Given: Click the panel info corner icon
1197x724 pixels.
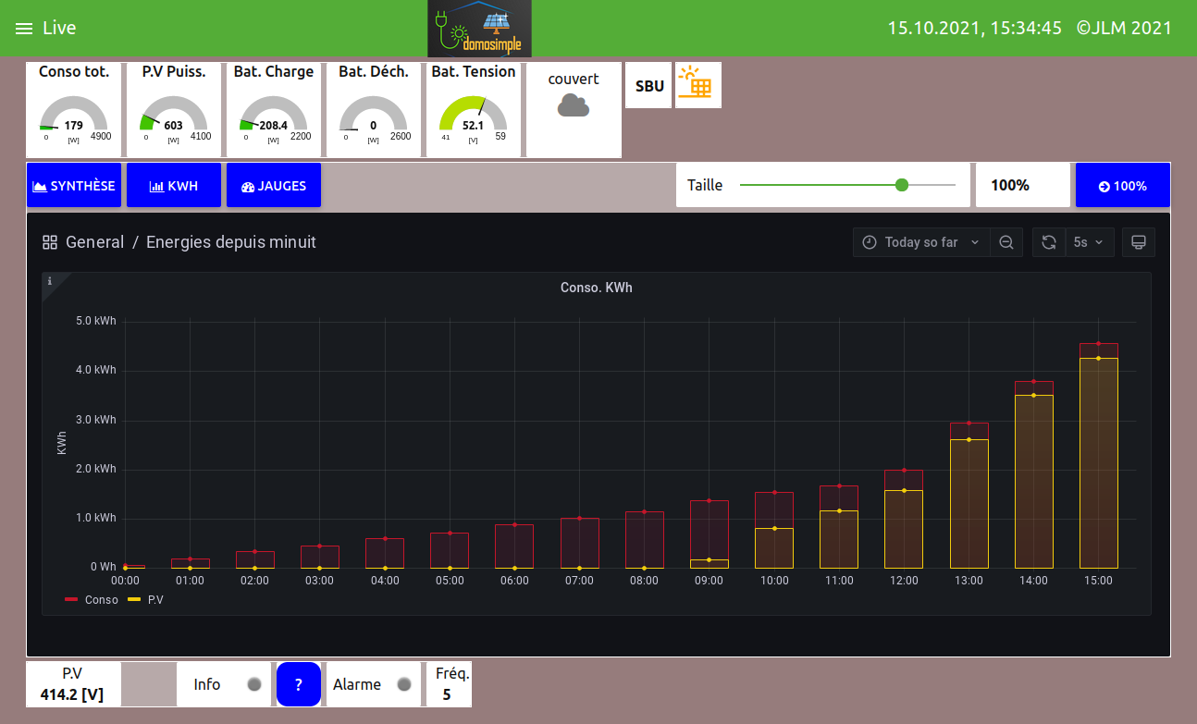Looking at the screenshot, I should [50, 281].
